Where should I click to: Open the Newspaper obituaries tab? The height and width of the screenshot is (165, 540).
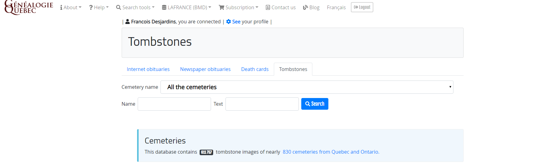[205, 69]
